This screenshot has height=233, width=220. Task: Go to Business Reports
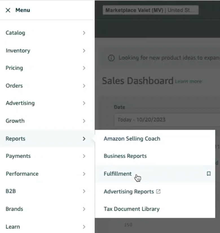point(125,156)
